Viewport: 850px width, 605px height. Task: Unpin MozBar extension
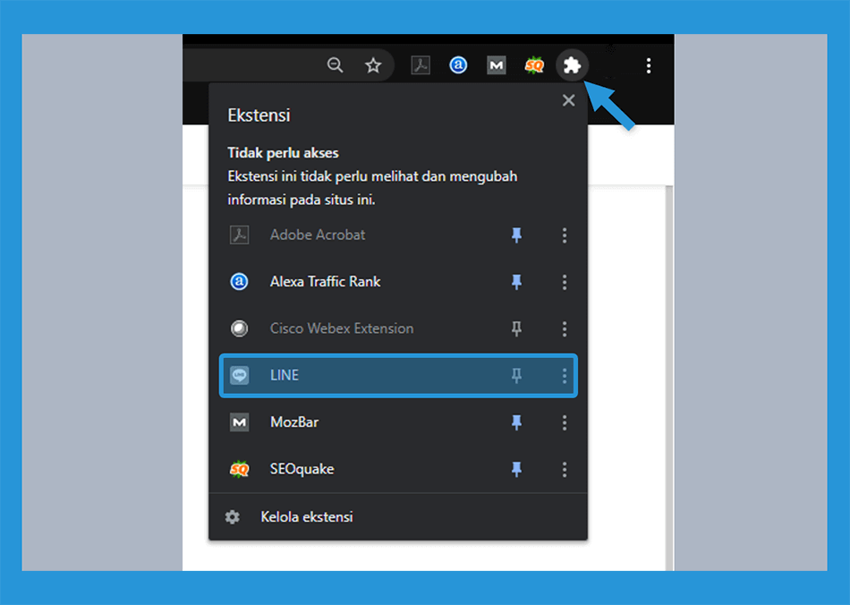point(516,422)
